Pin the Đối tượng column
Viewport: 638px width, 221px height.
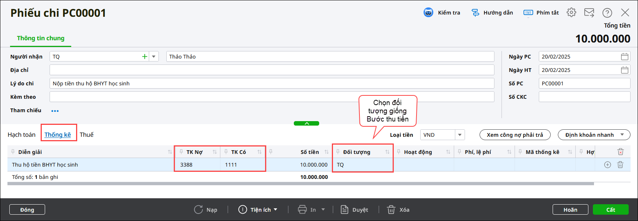tap(338, 152)
